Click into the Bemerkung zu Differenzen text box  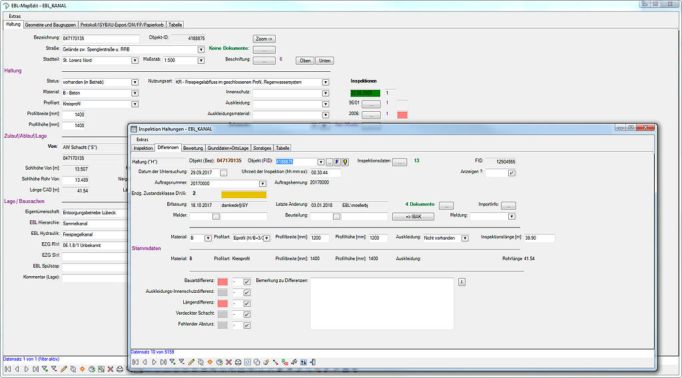pos(382,303)
